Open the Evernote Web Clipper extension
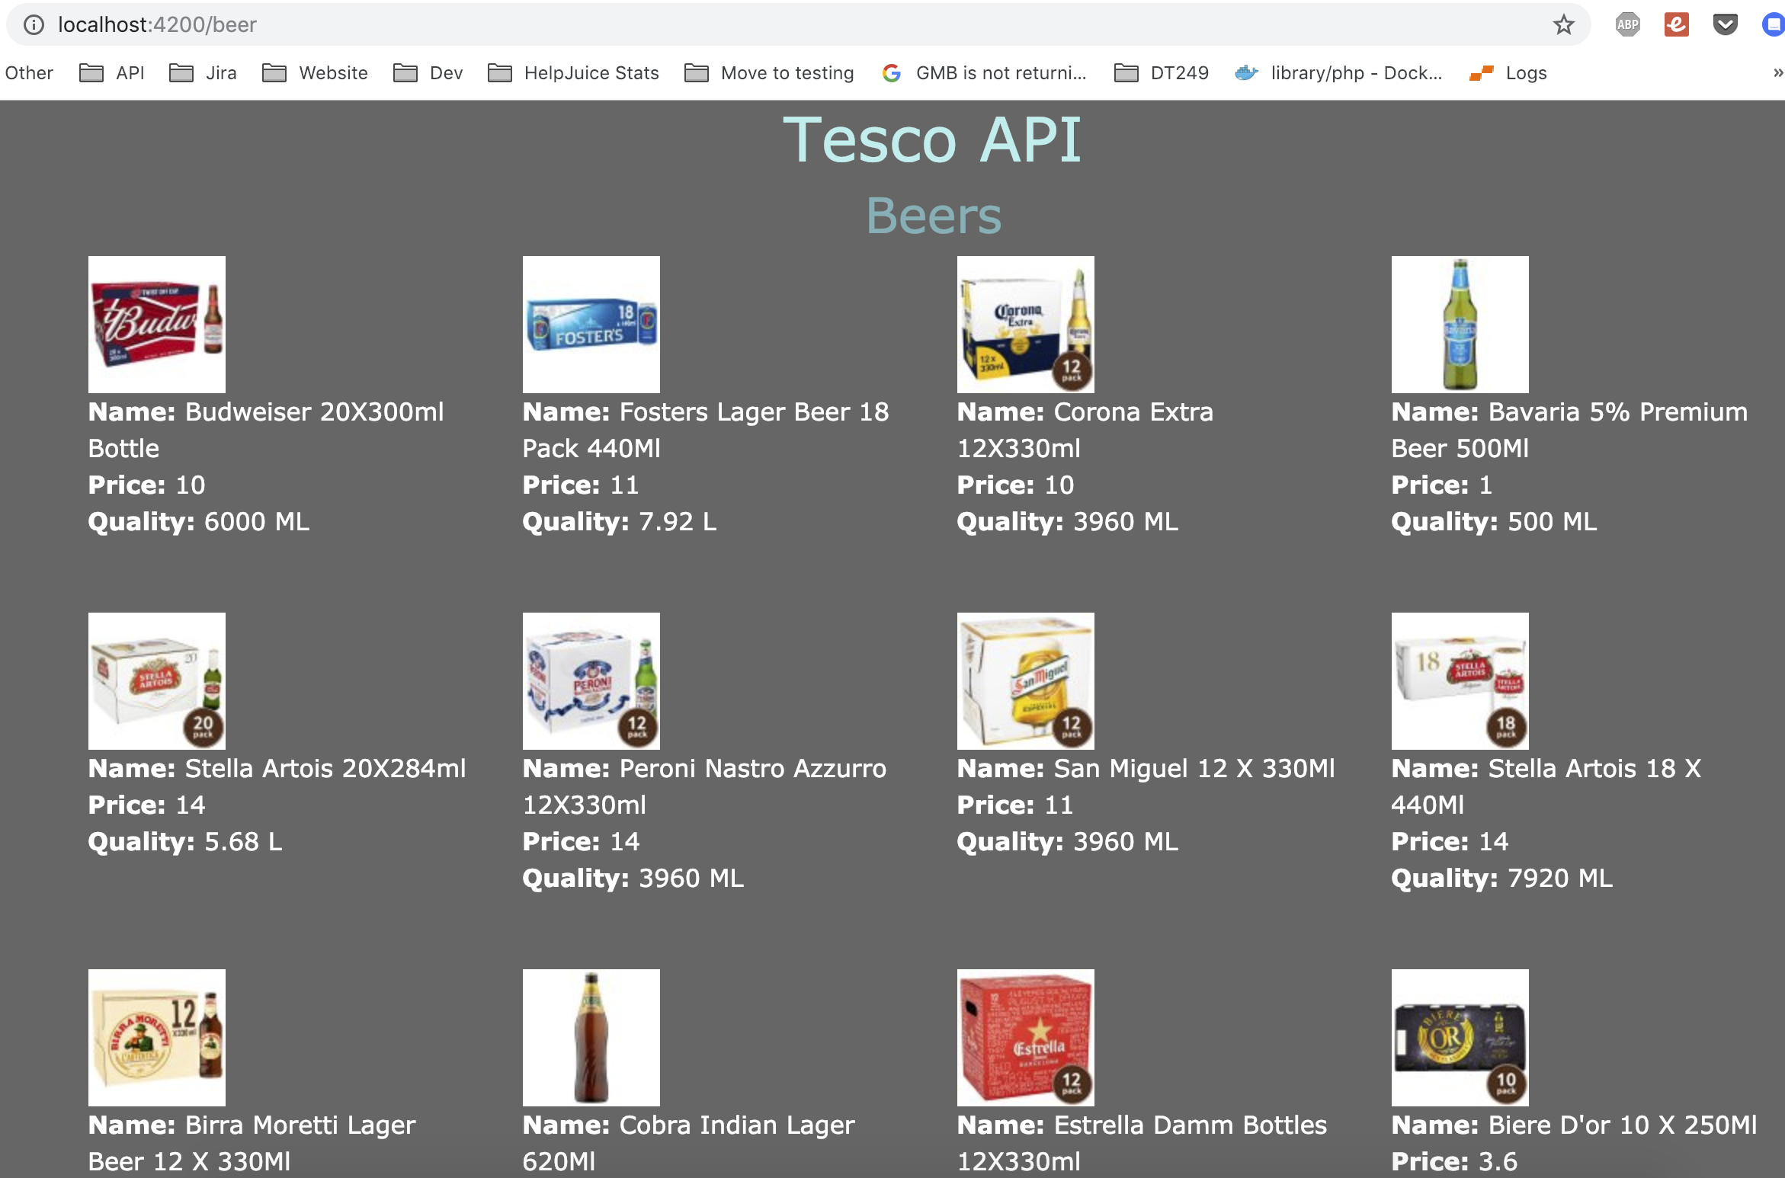The width and height of the screenshot is (1785, 1178). click(1675, 24)
